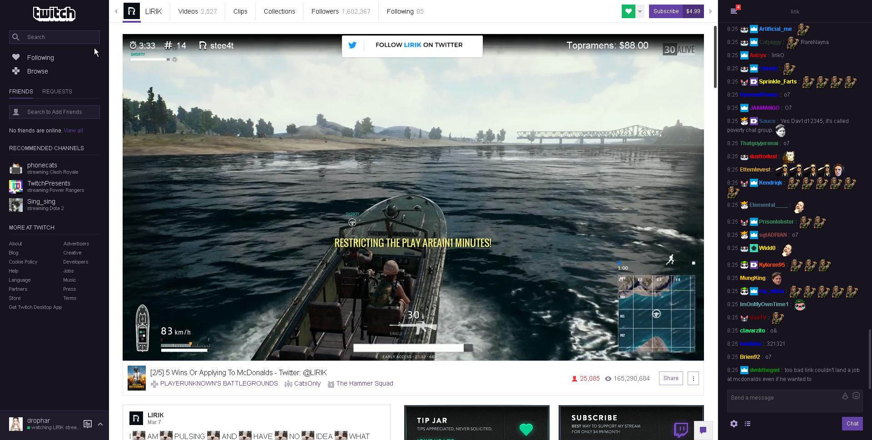872x440 pixels.
Task: Open the Advertisers footer link
Action: click(76, 244)
